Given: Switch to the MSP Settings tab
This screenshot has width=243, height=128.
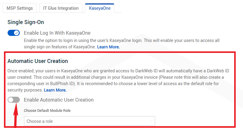Looking at the screenshot, I should click(x=20, y=8).
